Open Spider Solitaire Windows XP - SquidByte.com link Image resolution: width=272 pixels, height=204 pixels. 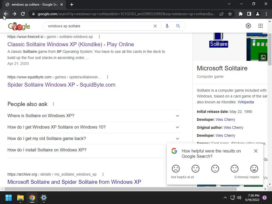[x=61, y=85]
